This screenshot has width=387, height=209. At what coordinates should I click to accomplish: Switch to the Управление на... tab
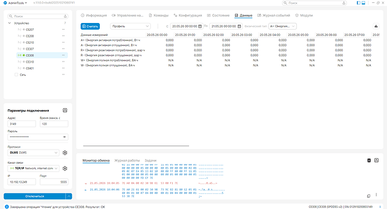127,15
